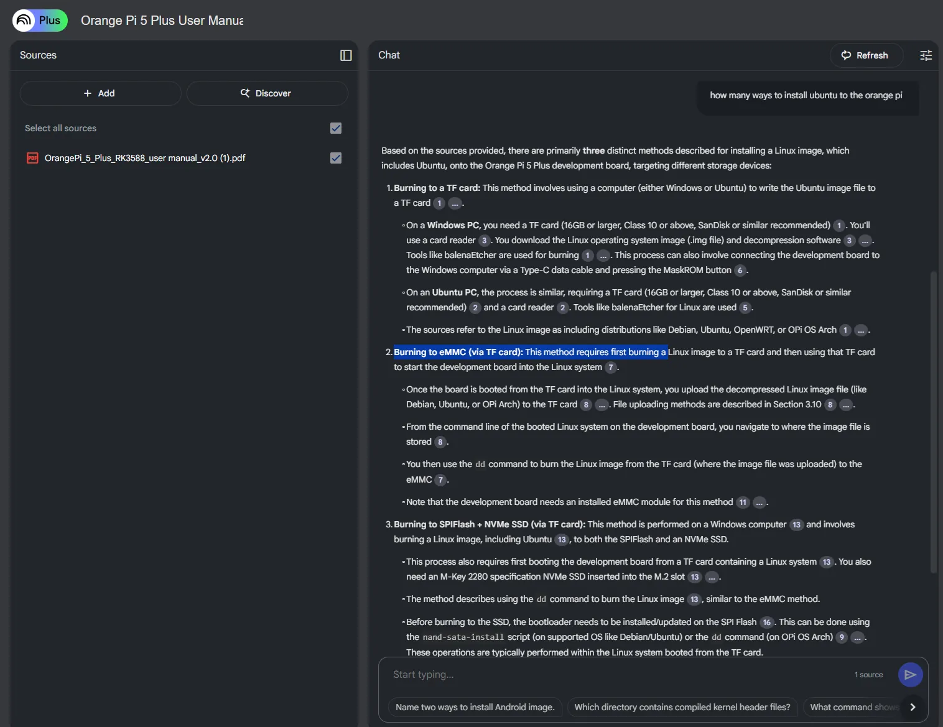Click the red PDF icon beside the manual
Image resolution: width=943 pixels, height=727 pixels.
pyautogui.click(x=32, y=158)
